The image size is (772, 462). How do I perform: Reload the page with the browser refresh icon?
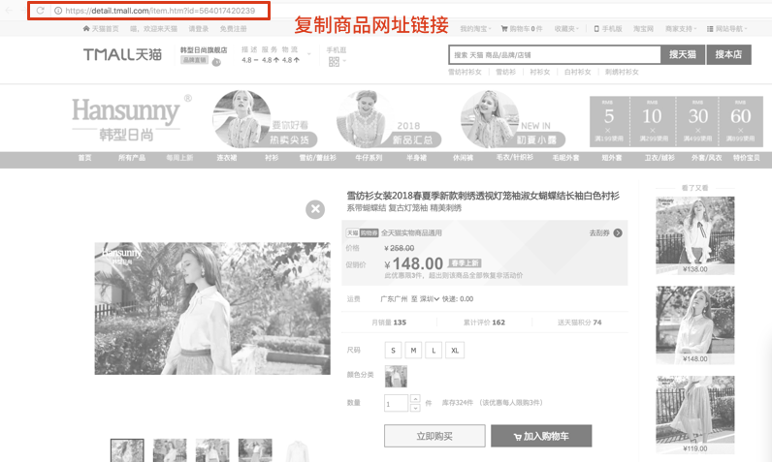(41, 11)
